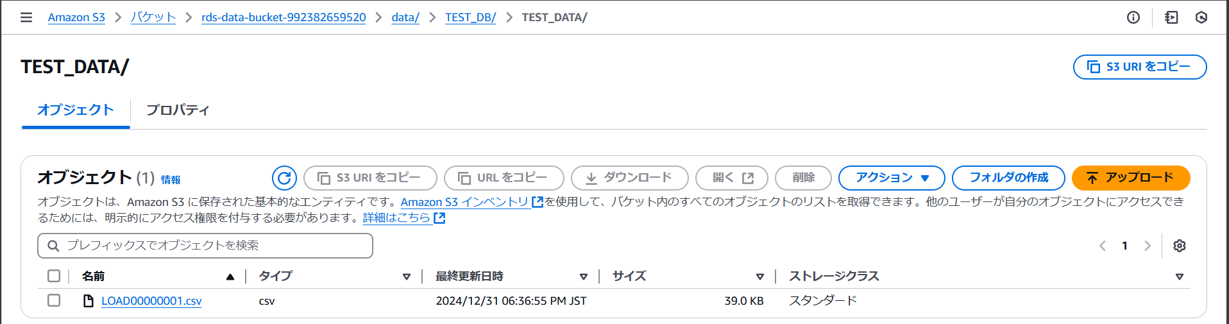Sort by サイズ column arrow

click(760, 277)
